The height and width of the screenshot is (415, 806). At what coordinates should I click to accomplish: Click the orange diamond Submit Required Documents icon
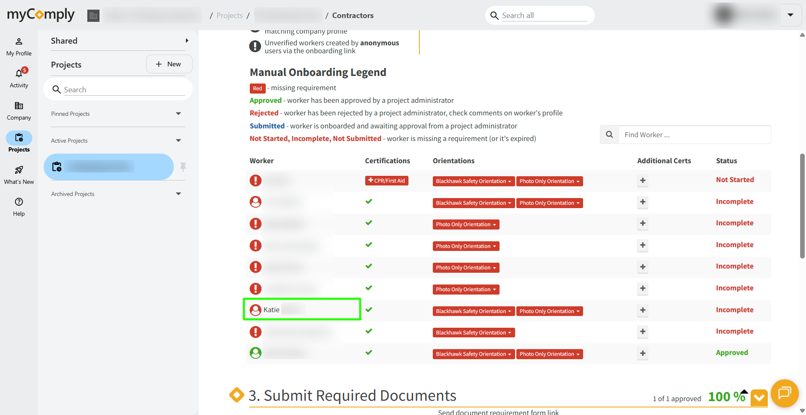tap(237, 395)
